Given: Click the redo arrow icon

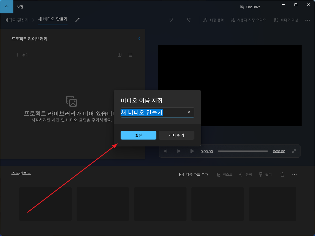Looking at the screenshot, I should click(x=189, y=20).
